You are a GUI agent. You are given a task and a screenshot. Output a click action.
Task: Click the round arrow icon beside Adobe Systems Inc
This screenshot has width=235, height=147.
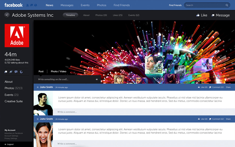click(x=7, y=15)
